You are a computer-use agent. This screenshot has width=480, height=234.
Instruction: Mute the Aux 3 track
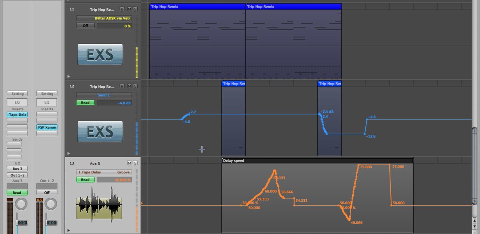pyautogui.click(x=129, y=163)
